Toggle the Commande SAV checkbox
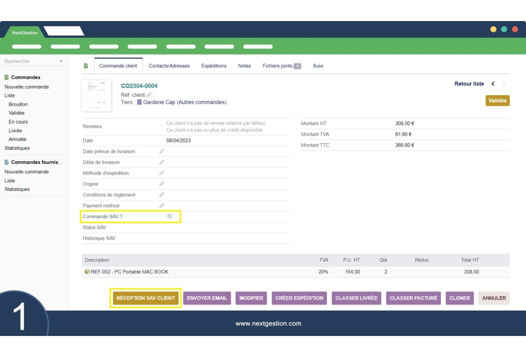This screenshot has height=357, width=526. tap(169, 216)
